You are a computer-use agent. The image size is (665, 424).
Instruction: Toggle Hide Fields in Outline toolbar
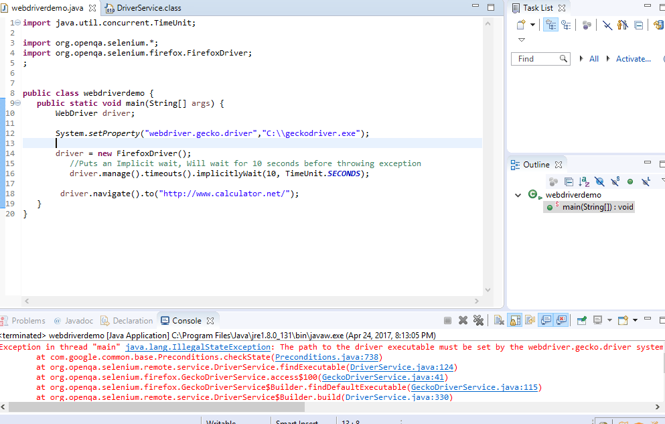(599, 182)
